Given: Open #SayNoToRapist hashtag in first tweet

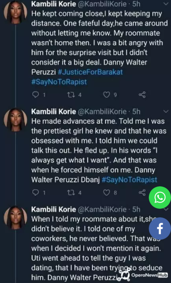Looking at the screenshot, I should pyautogui.click(x=59, y=82).
